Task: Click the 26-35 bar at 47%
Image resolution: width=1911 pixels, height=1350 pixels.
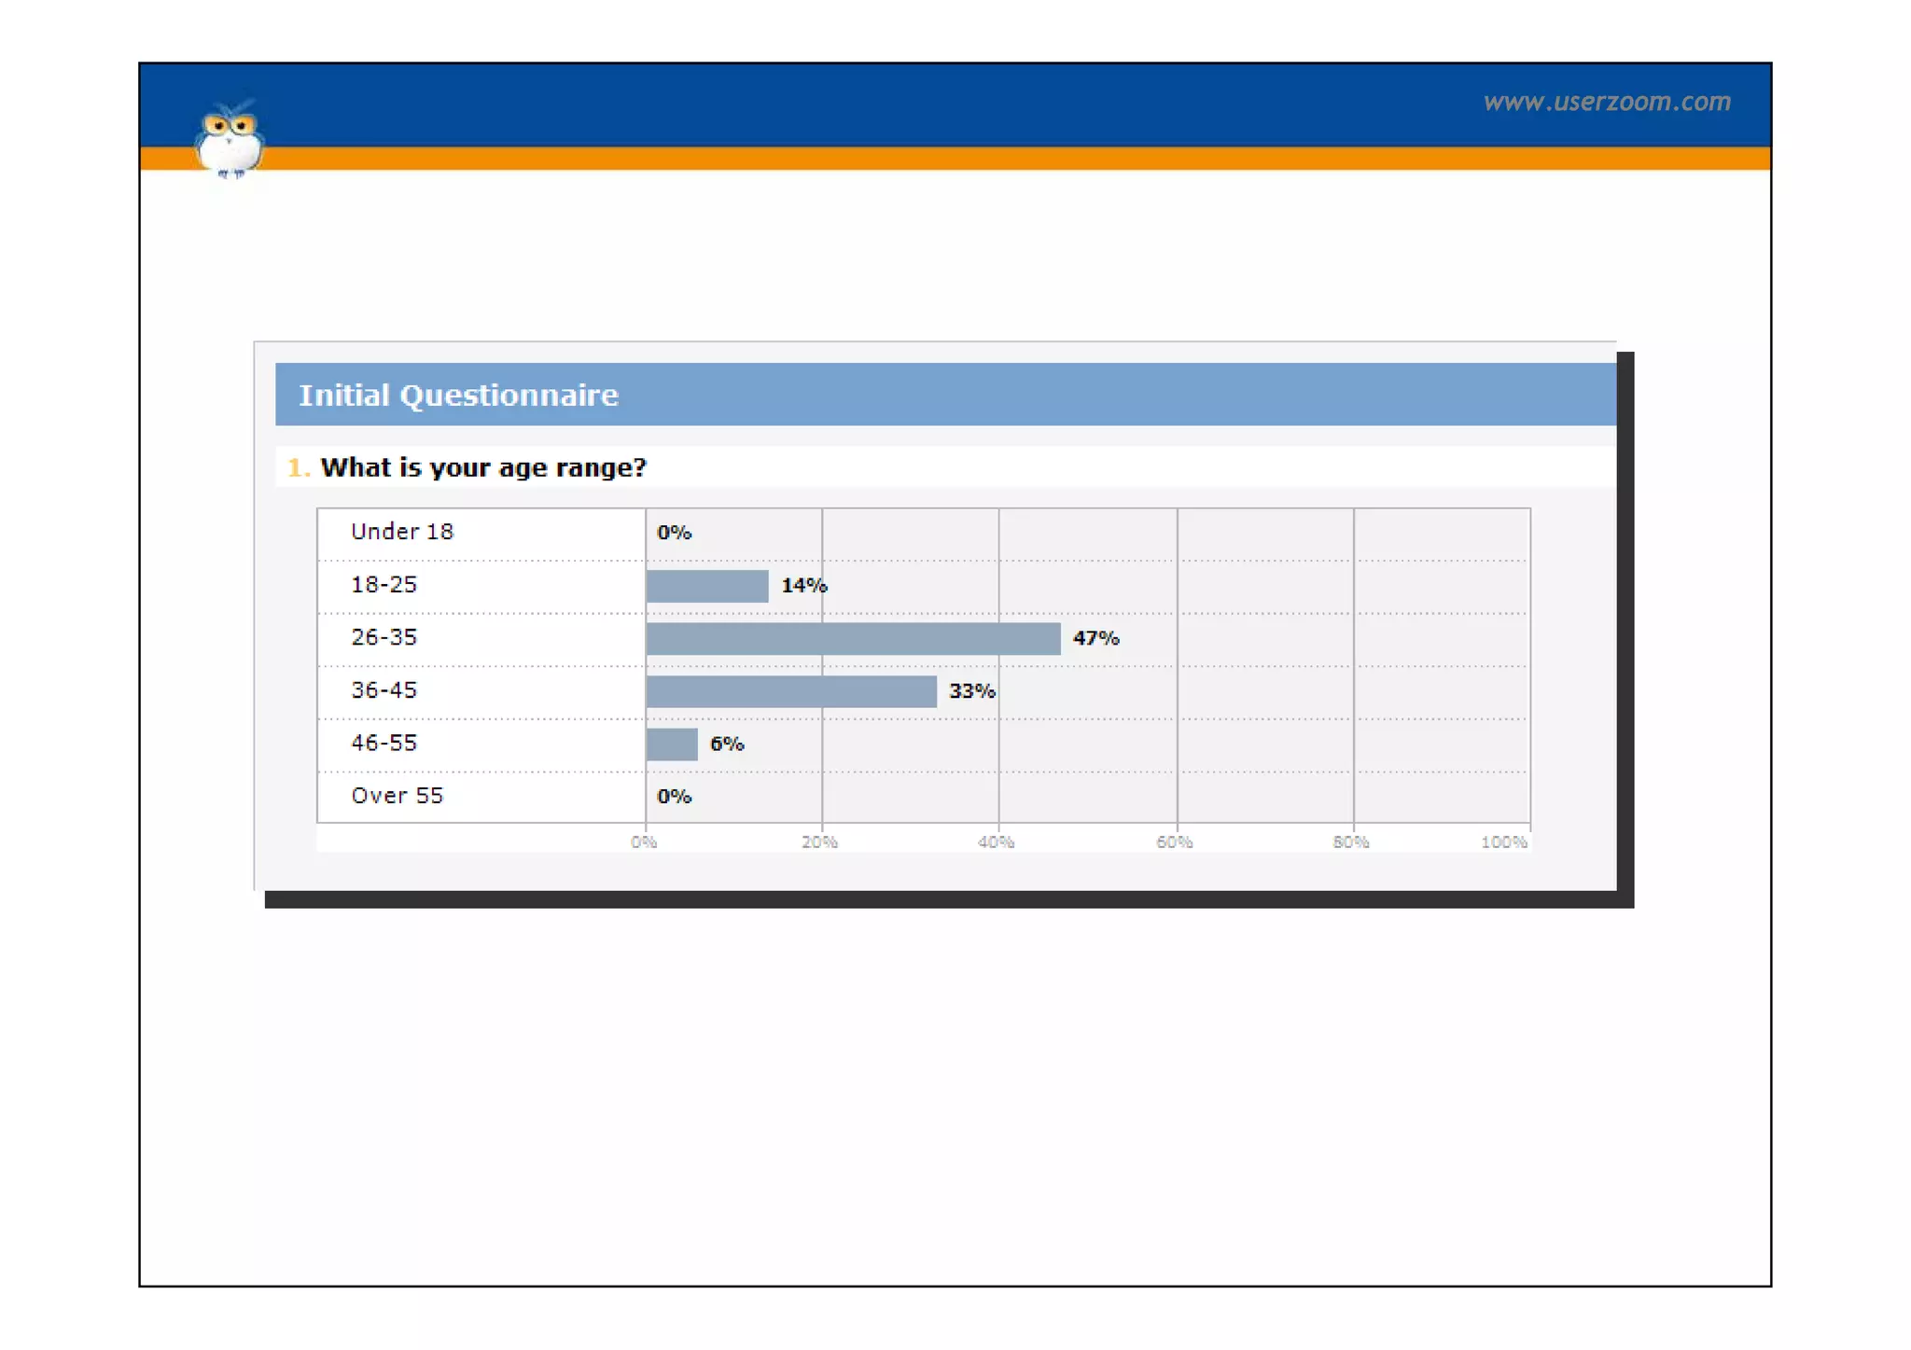Action: coord(852,639)
